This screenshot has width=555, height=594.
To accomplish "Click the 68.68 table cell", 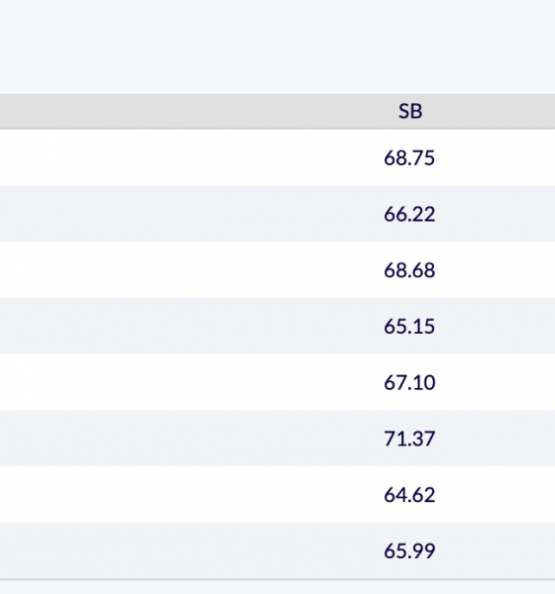I will click(x=409, y=270).
